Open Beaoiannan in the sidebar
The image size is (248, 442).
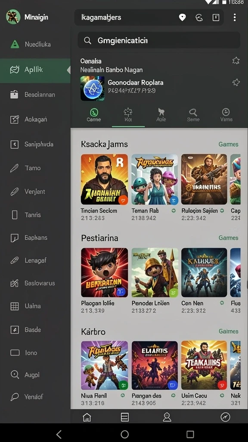[x=35, y=95]
